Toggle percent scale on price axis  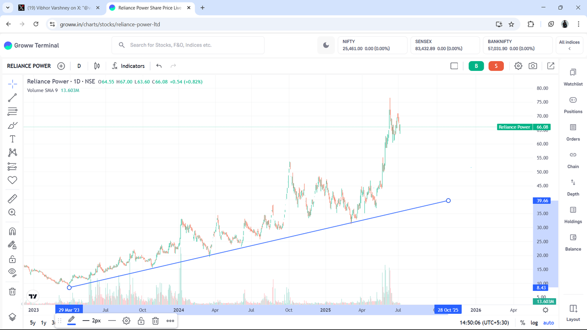[x=522, y=323]
